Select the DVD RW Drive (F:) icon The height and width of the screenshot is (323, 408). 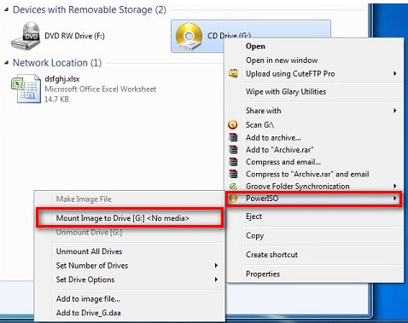pos(26,36)
